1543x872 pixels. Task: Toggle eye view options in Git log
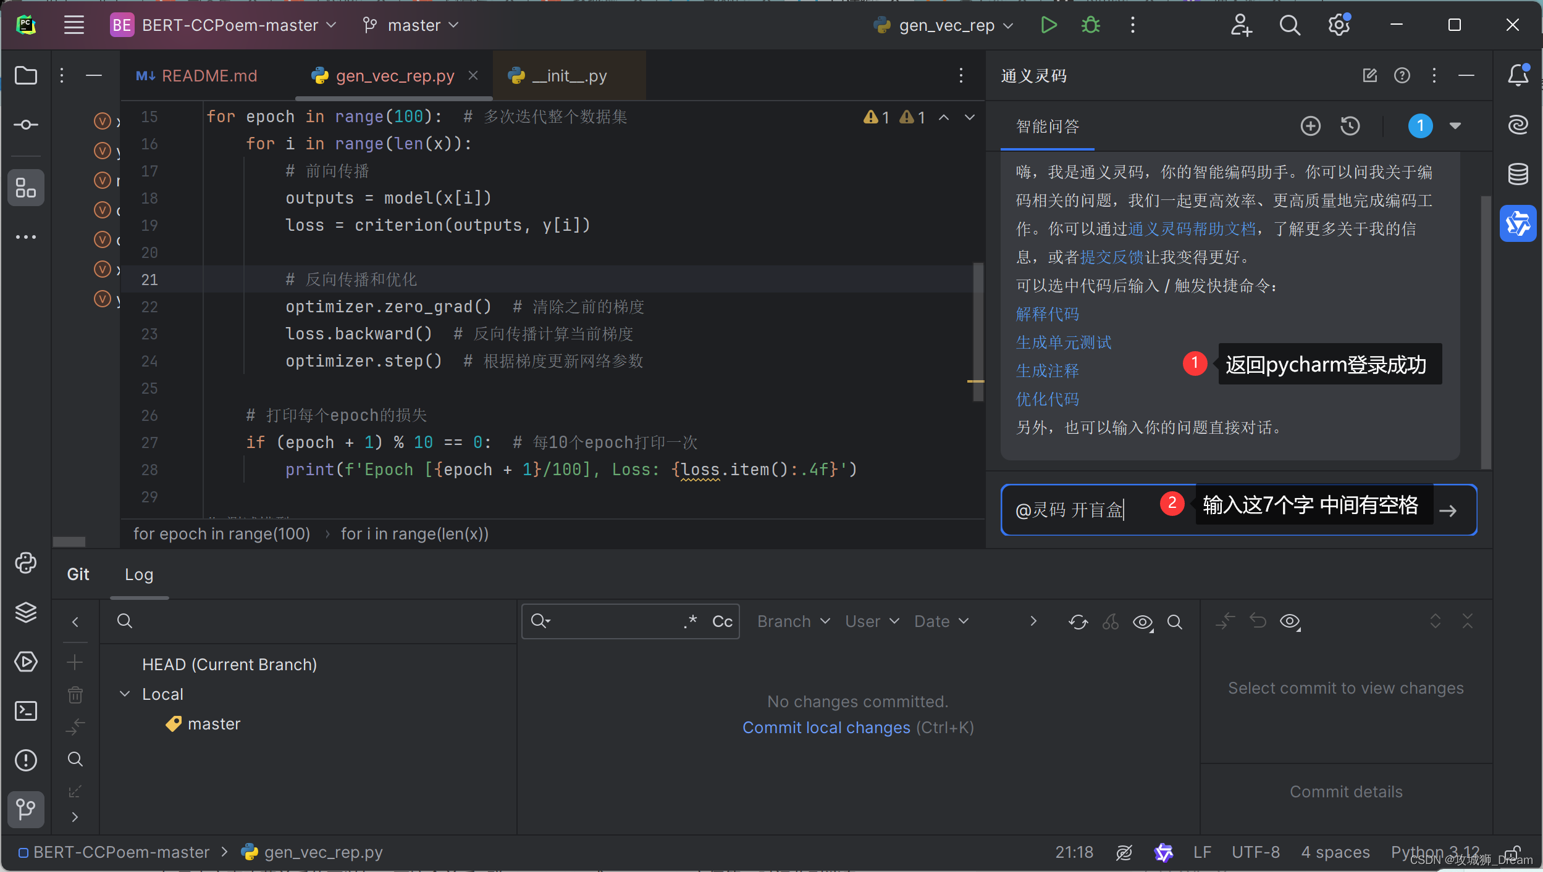point(1143,622)
